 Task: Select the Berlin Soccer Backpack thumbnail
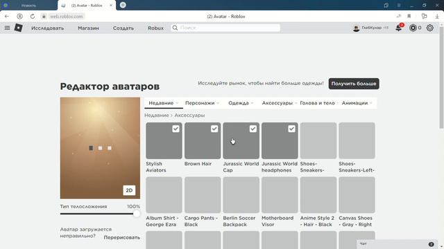[x=241, y=195]
